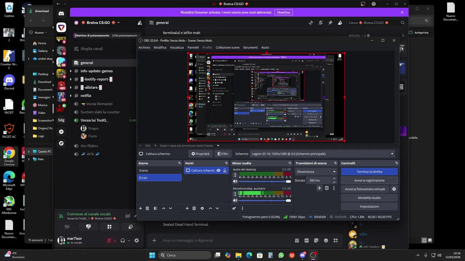Click Disattiva in Streamer mode banner
465x261 pixels.
283,12
